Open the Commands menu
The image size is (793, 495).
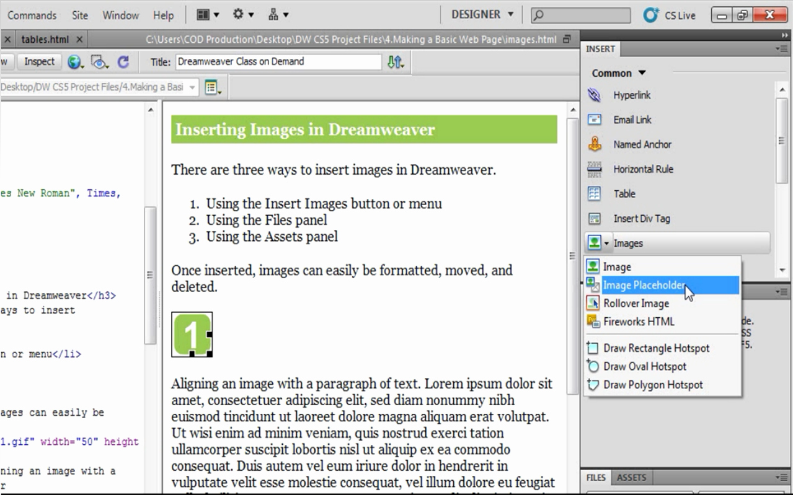coord(31,15)
